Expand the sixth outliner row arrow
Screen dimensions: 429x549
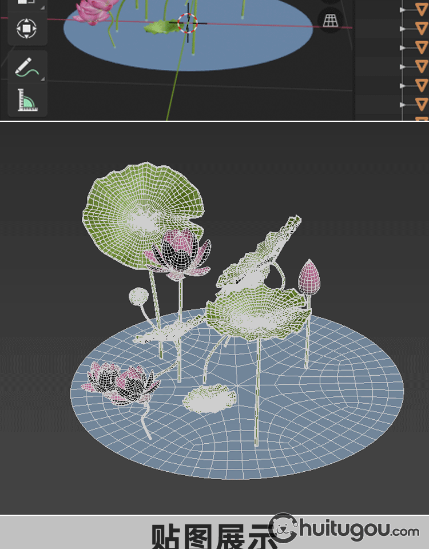coord(403,105)
